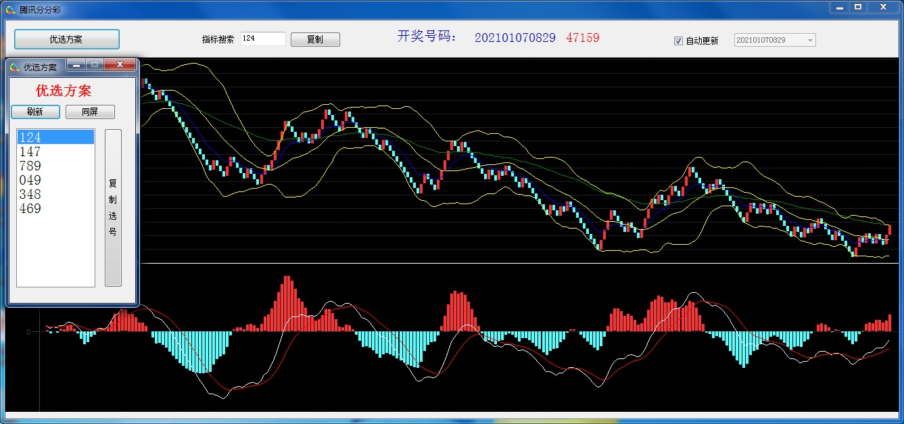Click the 优选方案 popup title bar icon
Viewport: 904px width, 424px height.
point(15,67)
